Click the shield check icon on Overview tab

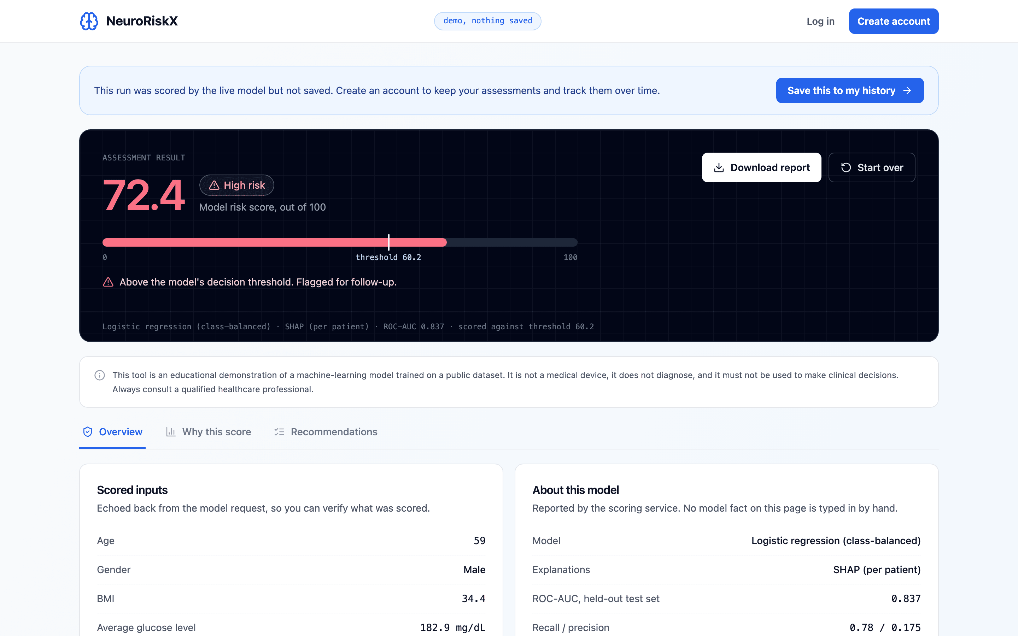(x=88, y=431)
